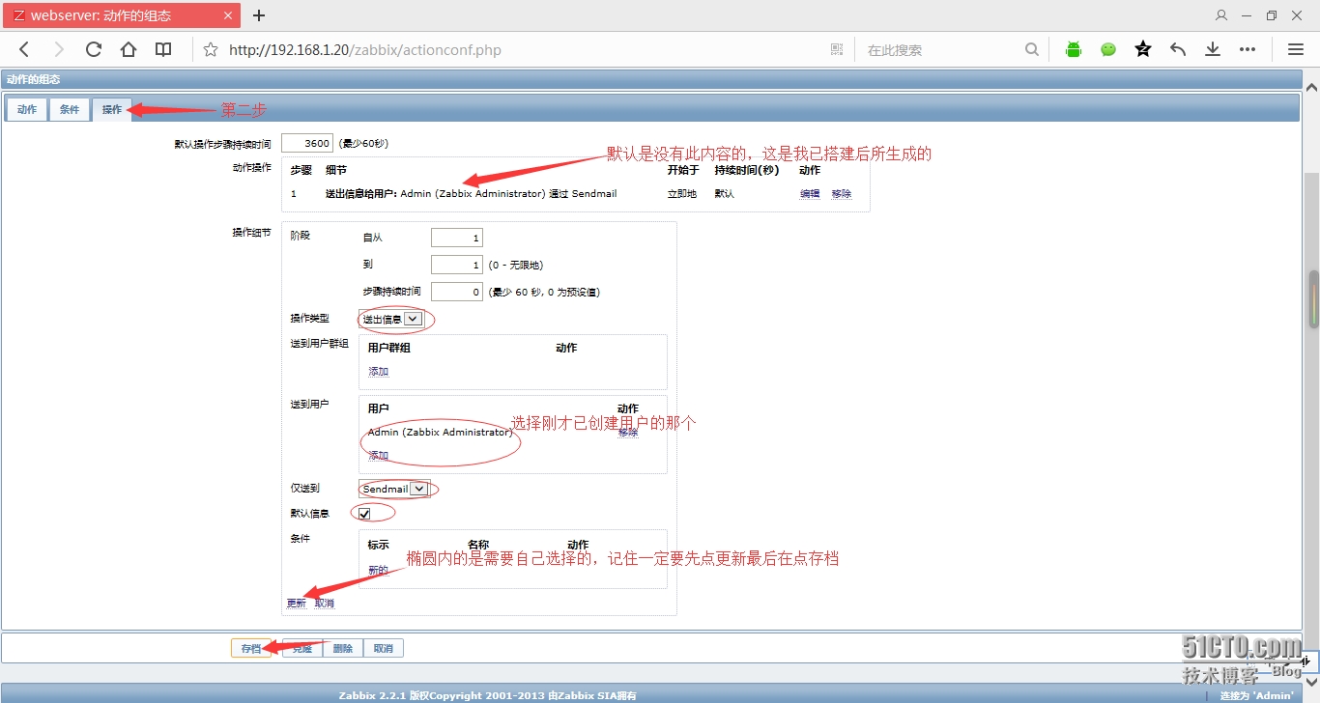Viewport: 1320px width, 703px height.
Task: Switch to the 动作 tab
Action: [x=27, y=109]
